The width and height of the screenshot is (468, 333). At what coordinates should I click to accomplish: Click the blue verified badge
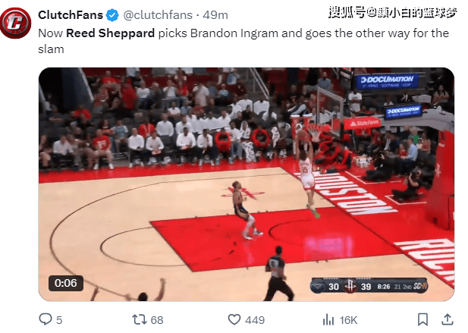112,15
